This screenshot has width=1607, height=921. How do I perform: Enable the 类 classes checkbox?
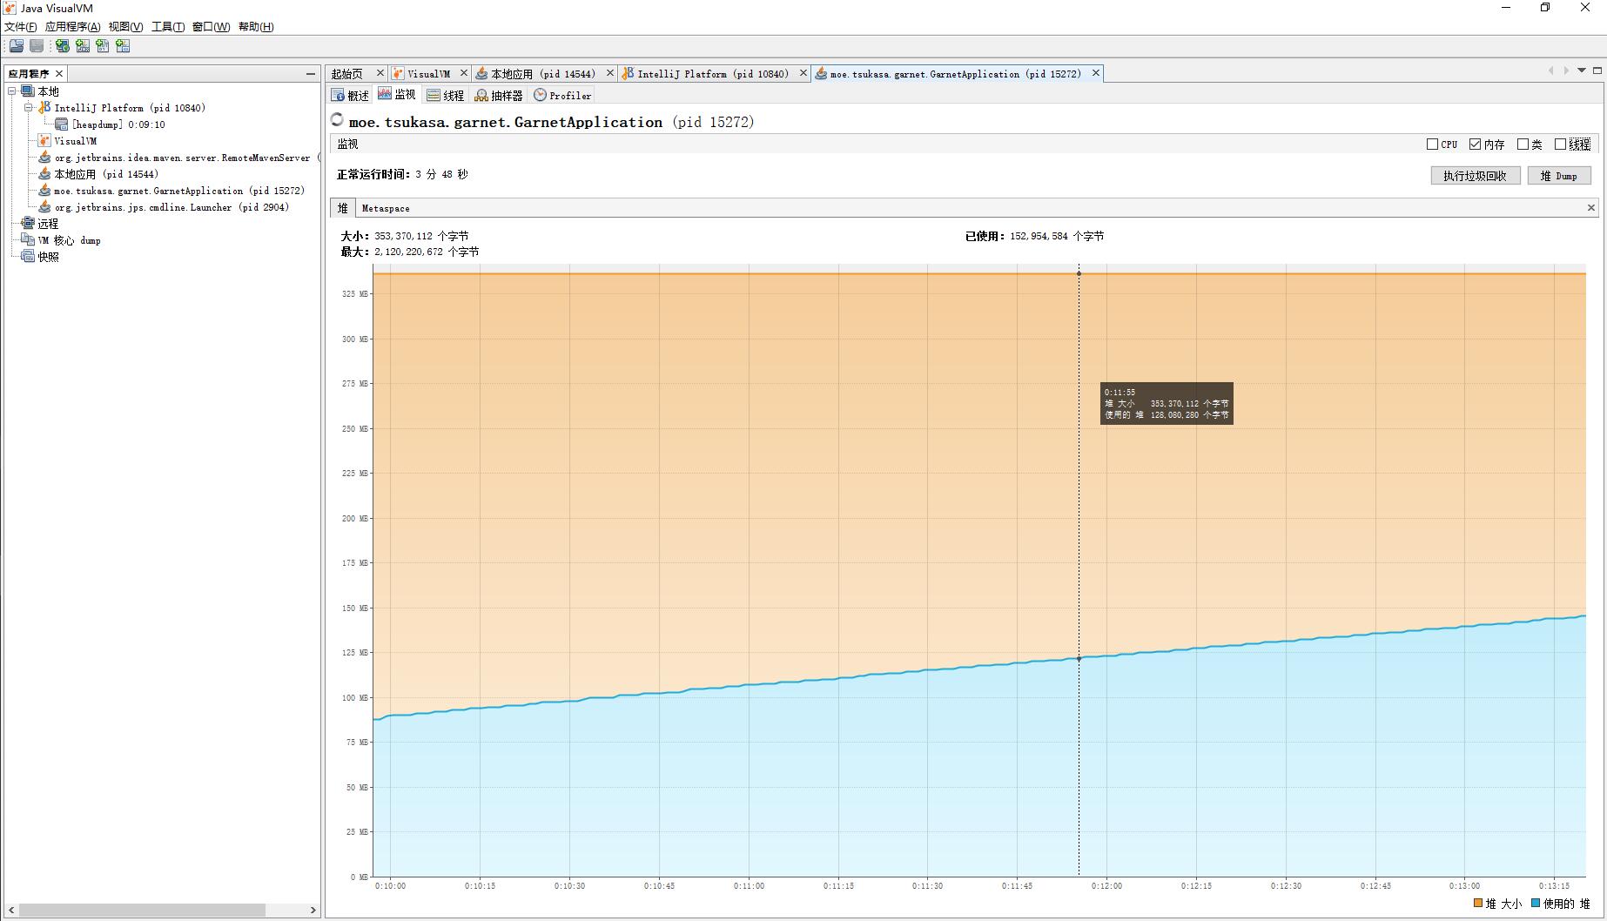[x=1523, y=145]
